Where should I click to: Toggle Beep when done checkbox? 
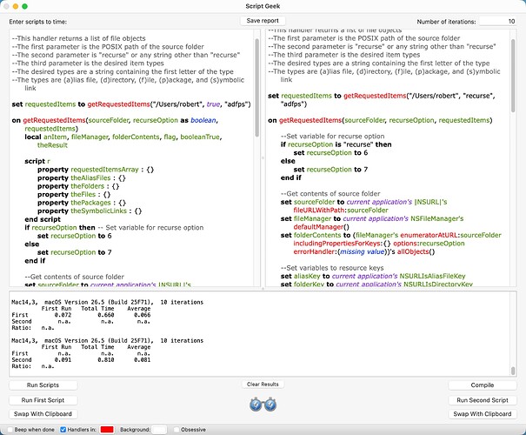(x=10, y=430)
